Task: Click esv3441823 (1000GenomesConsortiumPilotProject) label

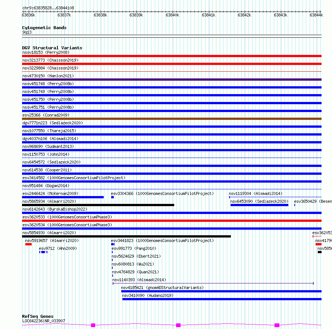Action: pos(162,240)
